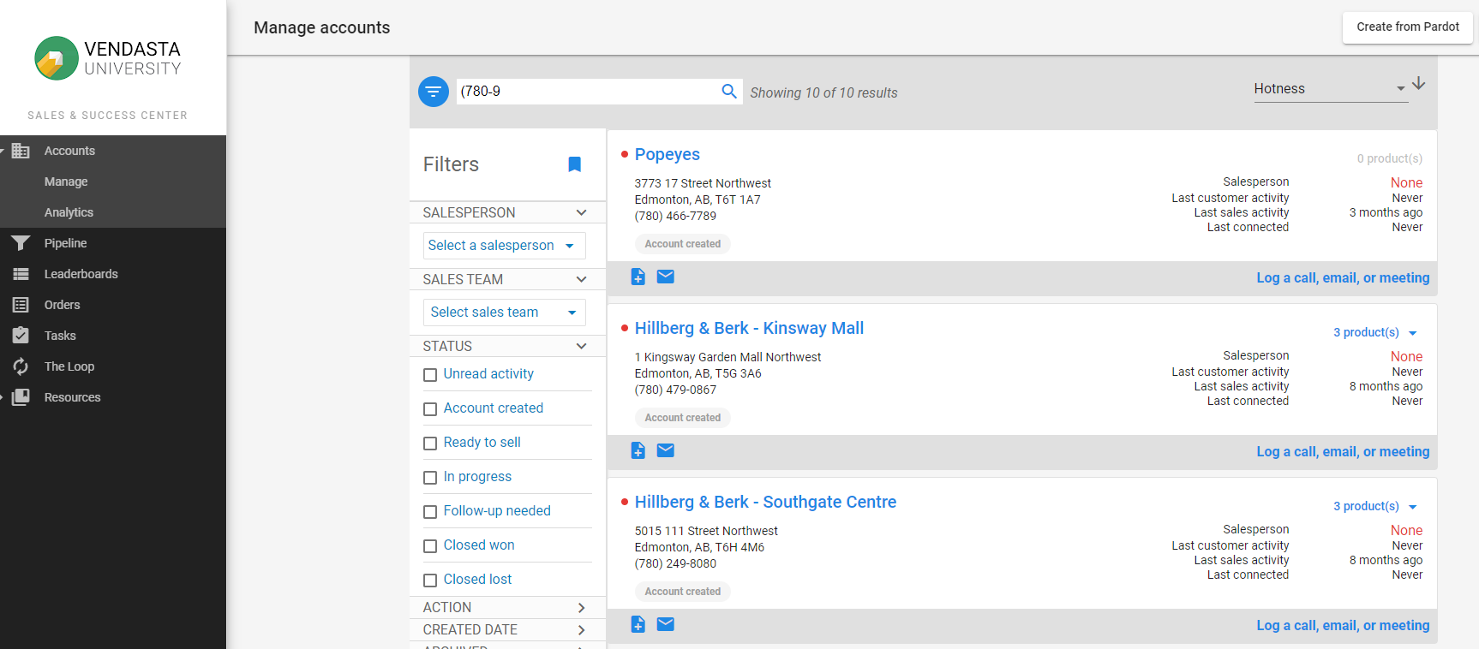Click the Orders icon in sidebar
Viewport: 1479px width, 649px height.
pos(21,305)
